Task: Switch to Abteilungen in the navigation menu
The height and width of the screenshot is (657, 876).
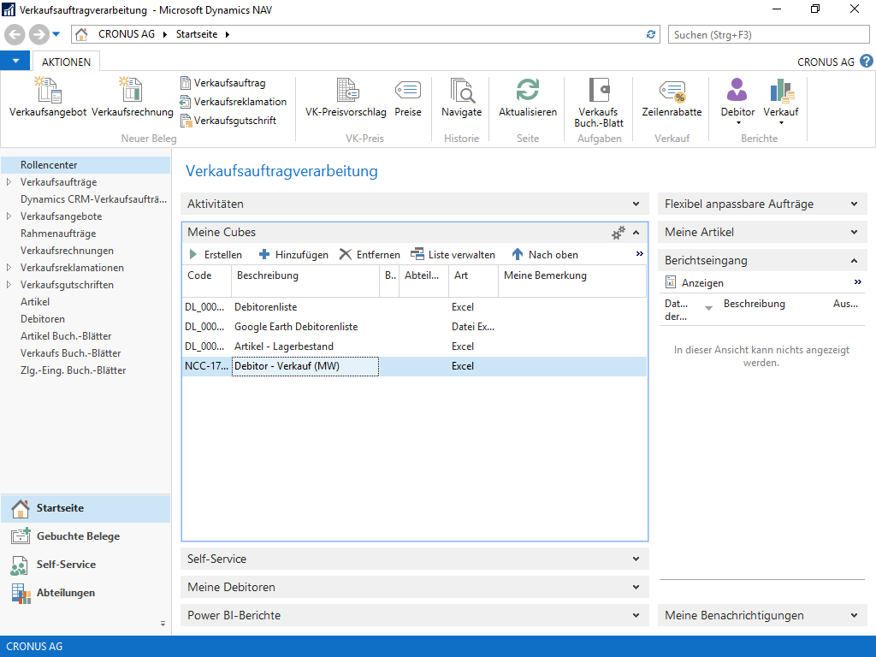Action: coord(86,593)
